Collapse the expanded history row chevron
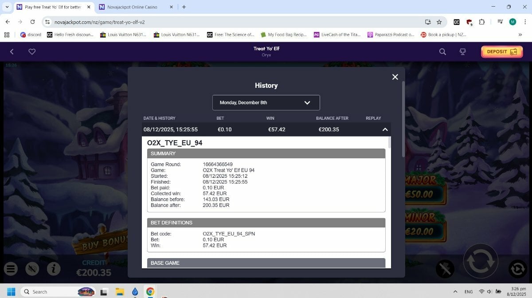The height and width of the screenshot is (298, 532). tap(385, 129)
